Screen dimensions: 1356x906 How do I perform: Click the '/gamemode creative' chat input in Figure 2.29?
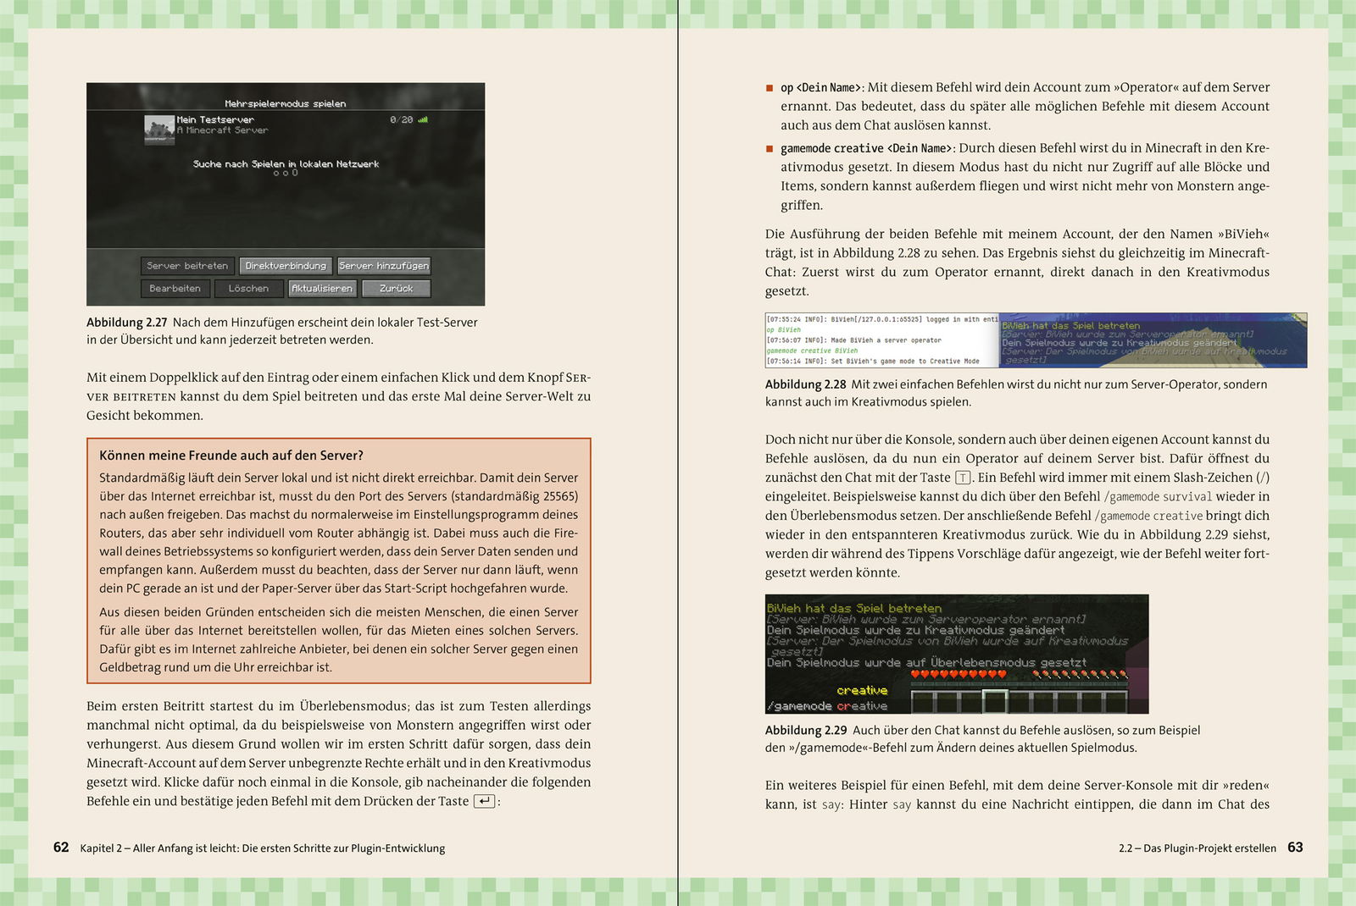[x=827, y=706]
